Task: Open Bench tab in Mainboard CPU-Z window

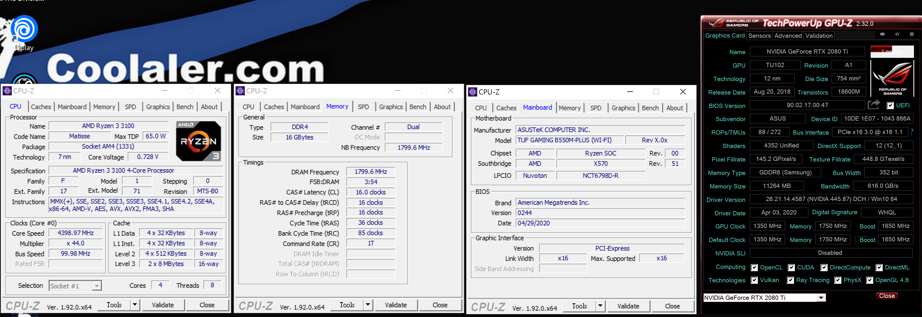Action: (x=650, y=108)
